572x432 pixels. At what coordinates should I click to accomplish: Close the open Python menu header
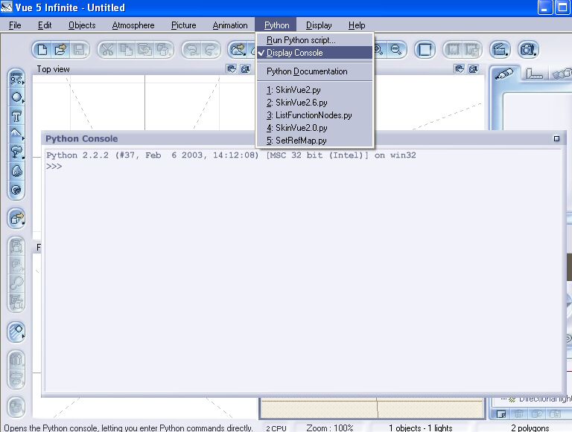pos(276,25)
